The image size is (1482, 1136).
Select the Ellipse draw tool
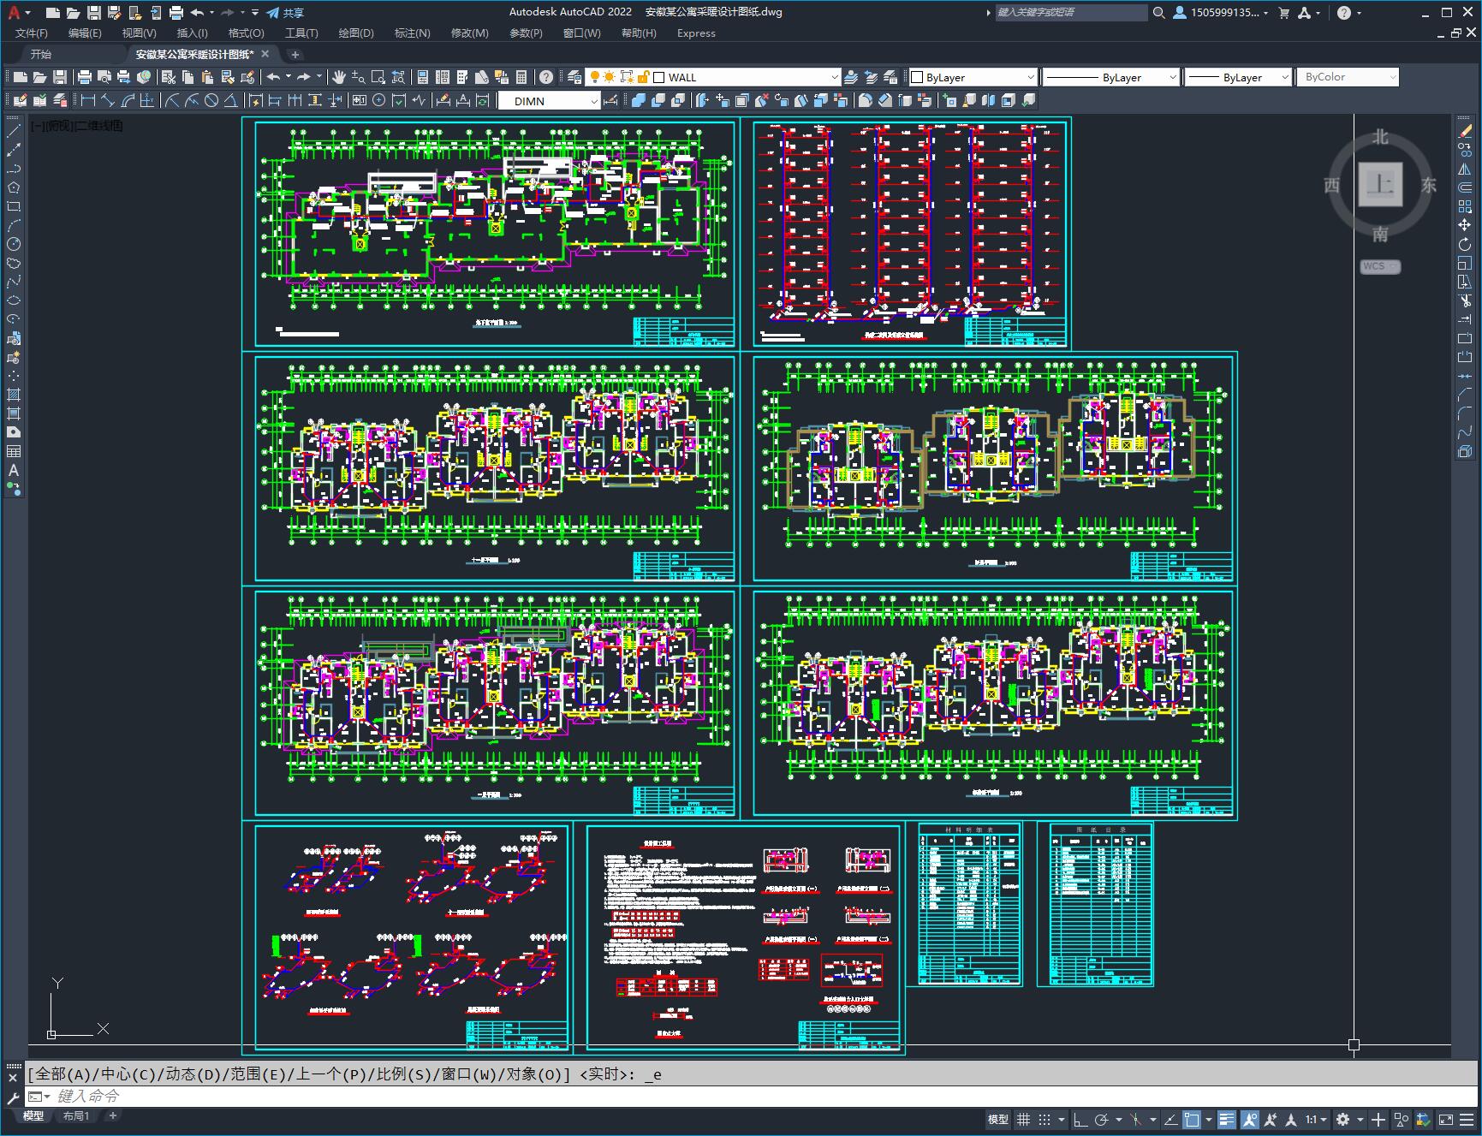14,300
